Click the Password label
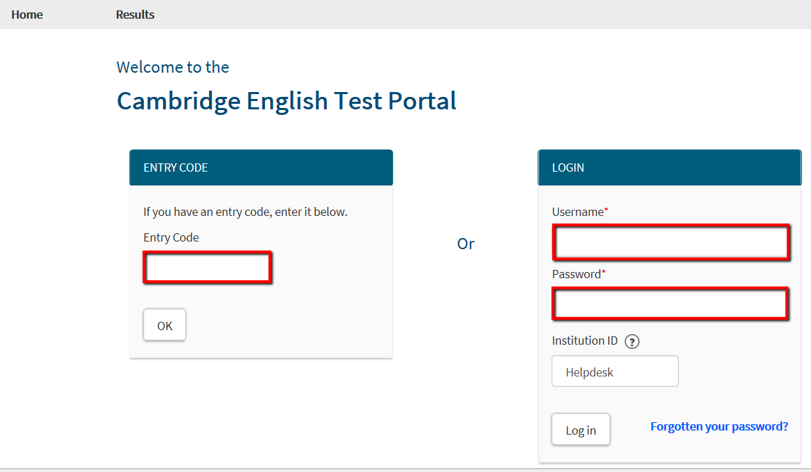The image size is (811, 472). [x=578, y=274]
